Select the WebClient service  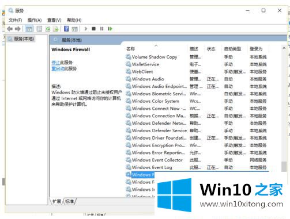197,72
